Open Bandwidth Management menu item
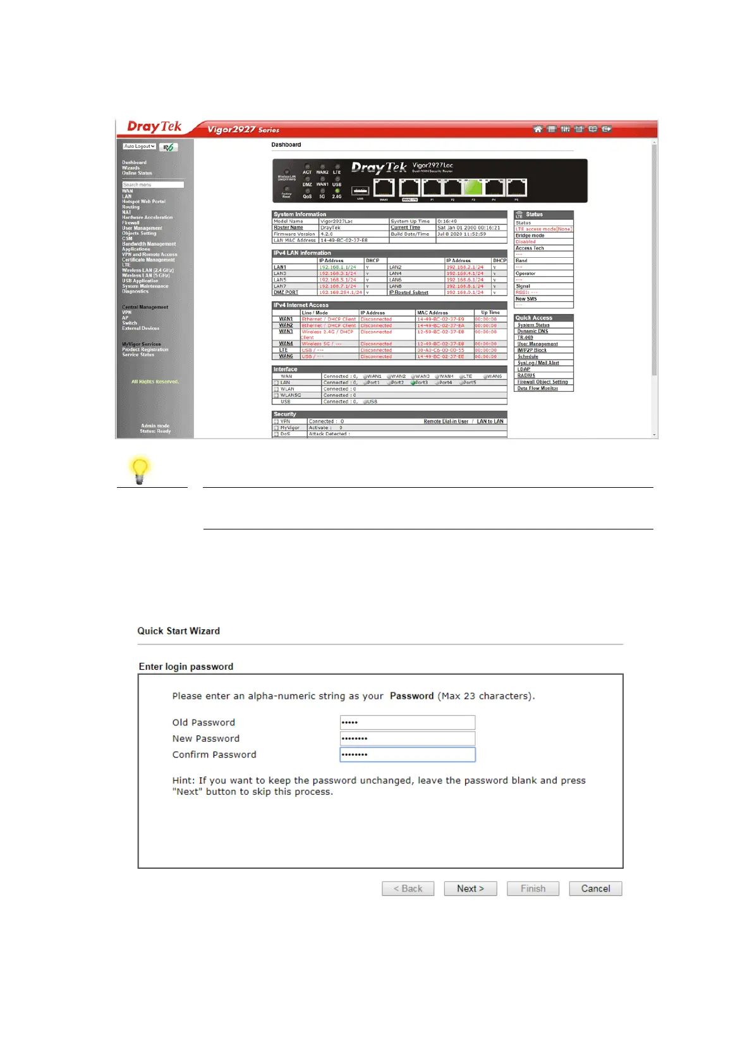 click(149, 244)
